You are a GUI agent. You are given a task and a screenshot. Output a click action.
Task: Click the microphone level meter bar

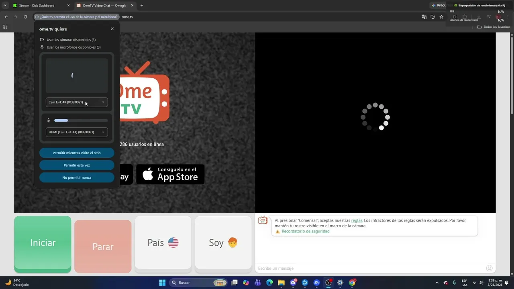pos(81,120)
